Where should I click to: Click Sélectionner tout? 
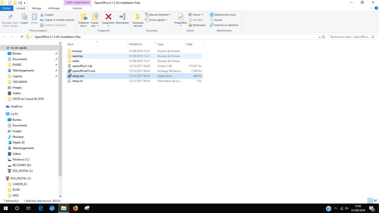tap(223, 14)
